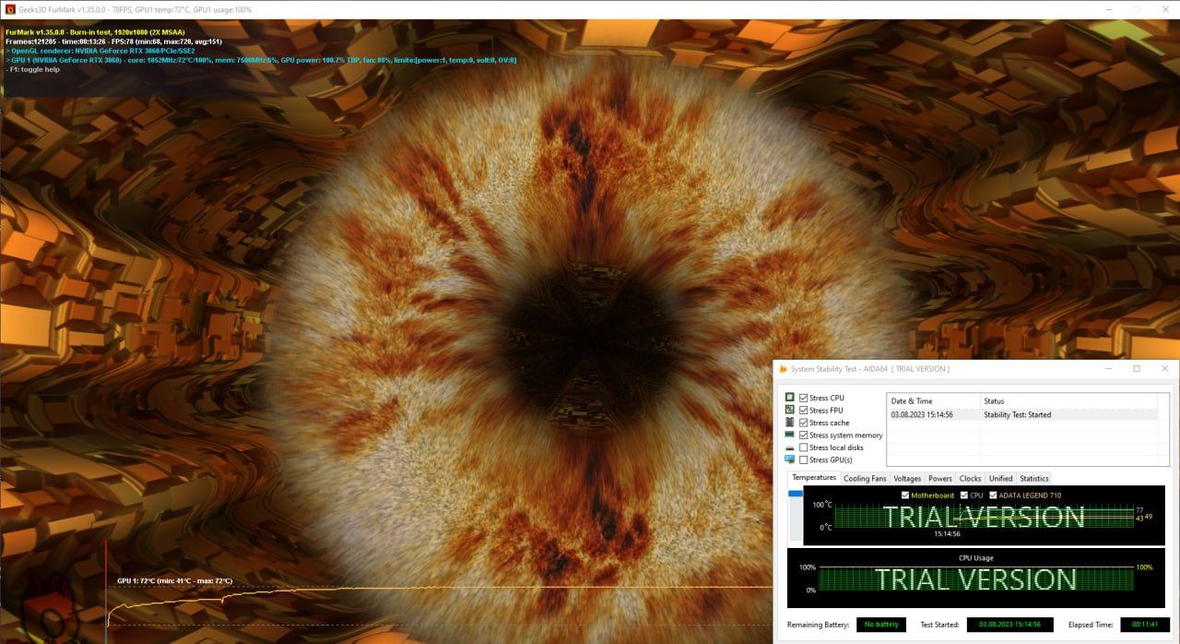Click the Date & Time column header

point(933,401)
